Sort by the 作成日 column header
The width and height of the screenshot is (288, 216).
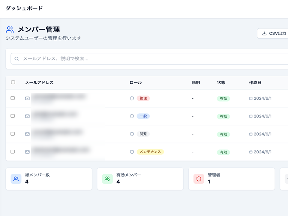click(x=255, y=82)
